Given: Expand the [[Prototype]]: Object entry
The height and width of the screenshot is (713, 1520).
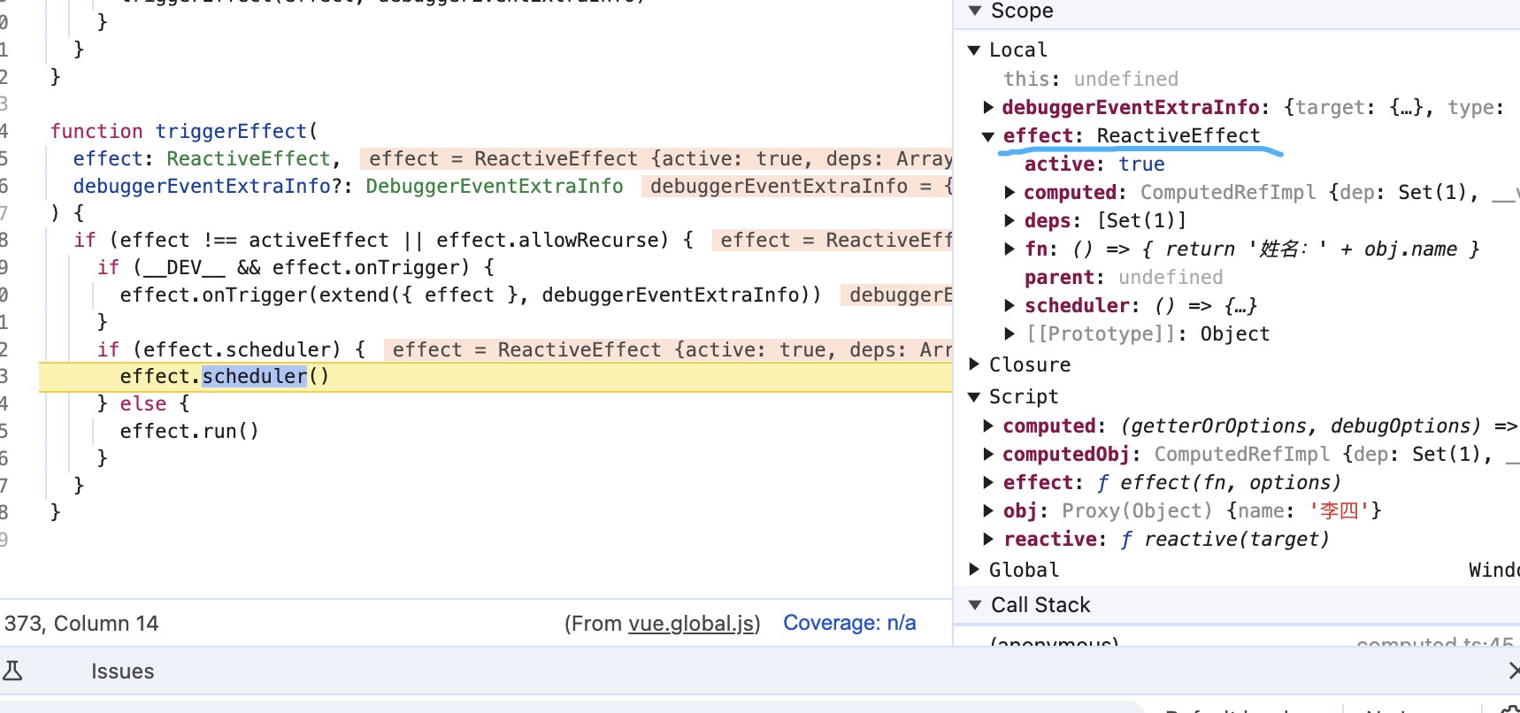Looking at the screenshot, I should 1010,334.
